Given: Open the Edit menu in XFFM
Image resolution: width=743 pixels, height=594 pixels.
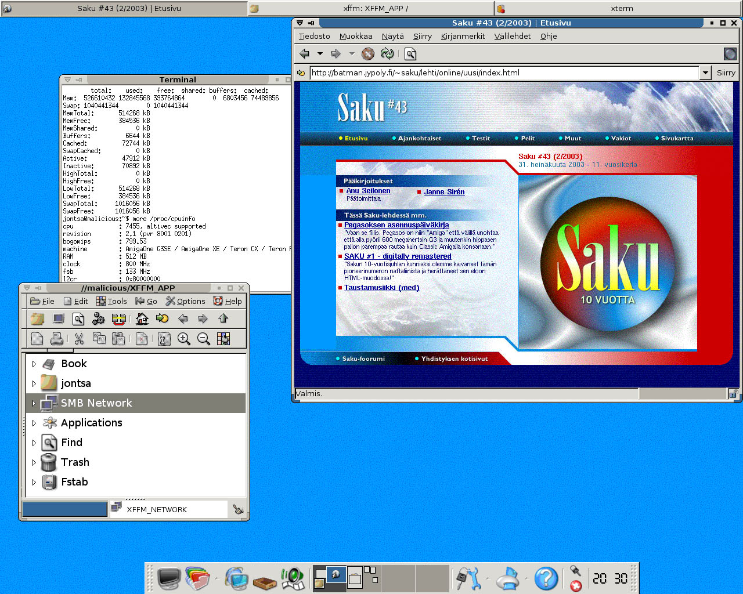Looking at the screenshot, I should [x=75, y=301].
